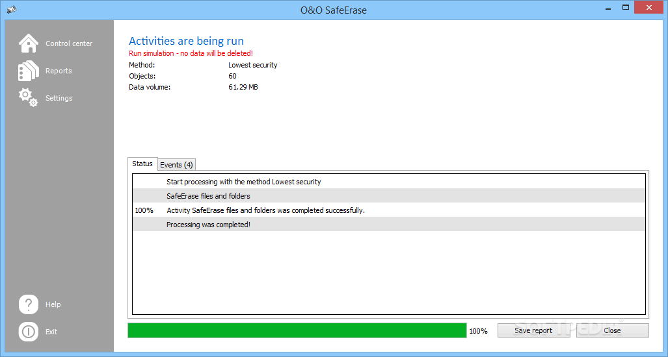Switch to the Events (4) tab

tap(177, 164)
